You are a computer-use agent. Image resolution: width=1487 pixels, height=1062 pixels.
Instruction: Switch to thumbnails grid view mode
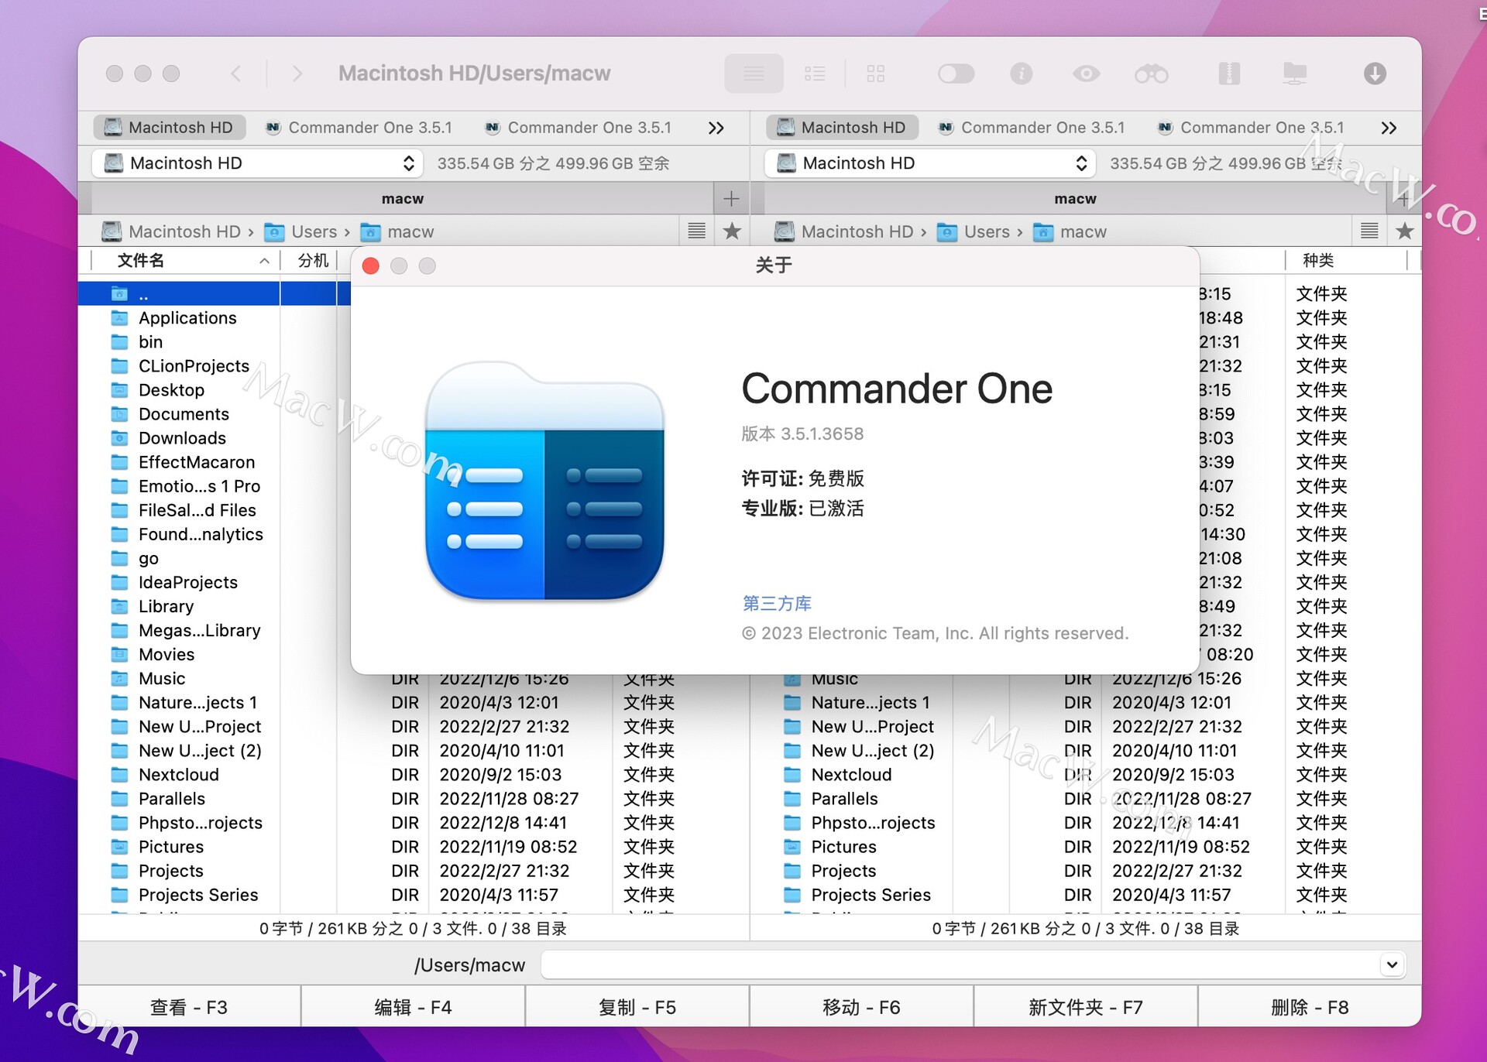(x=876, y=74)
